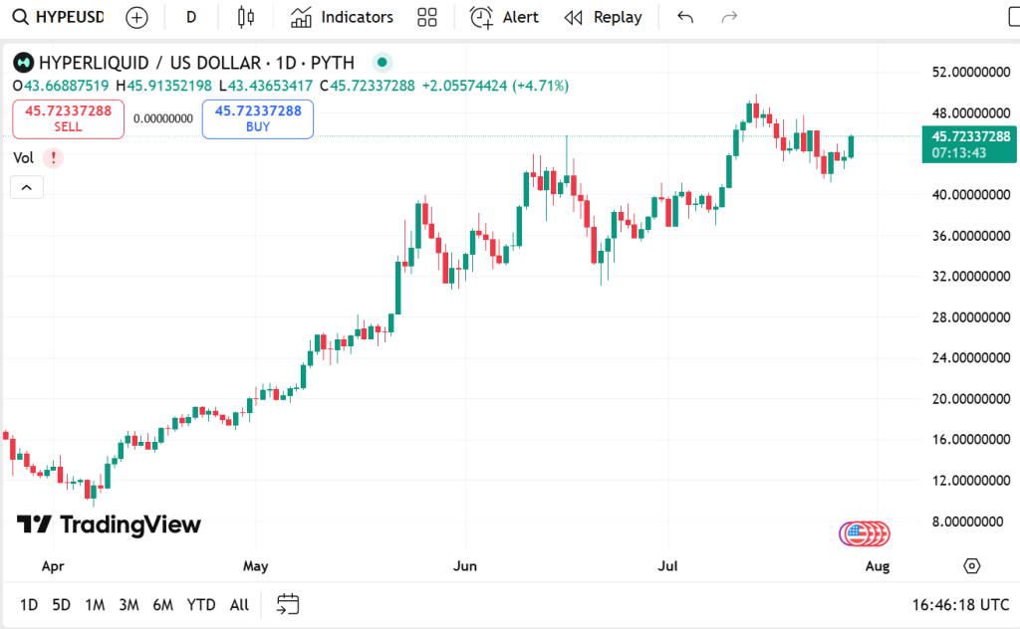This screenshot has width=1020, height=629.
Task: Open the indicator templates grid icon
Action: click(426, 17)
